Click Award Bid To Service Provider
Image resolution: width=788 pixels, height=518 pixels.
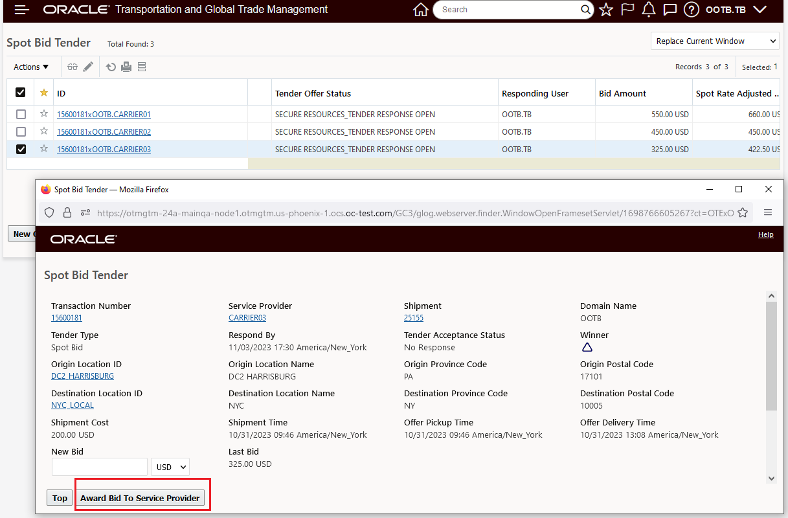(140, 498)
